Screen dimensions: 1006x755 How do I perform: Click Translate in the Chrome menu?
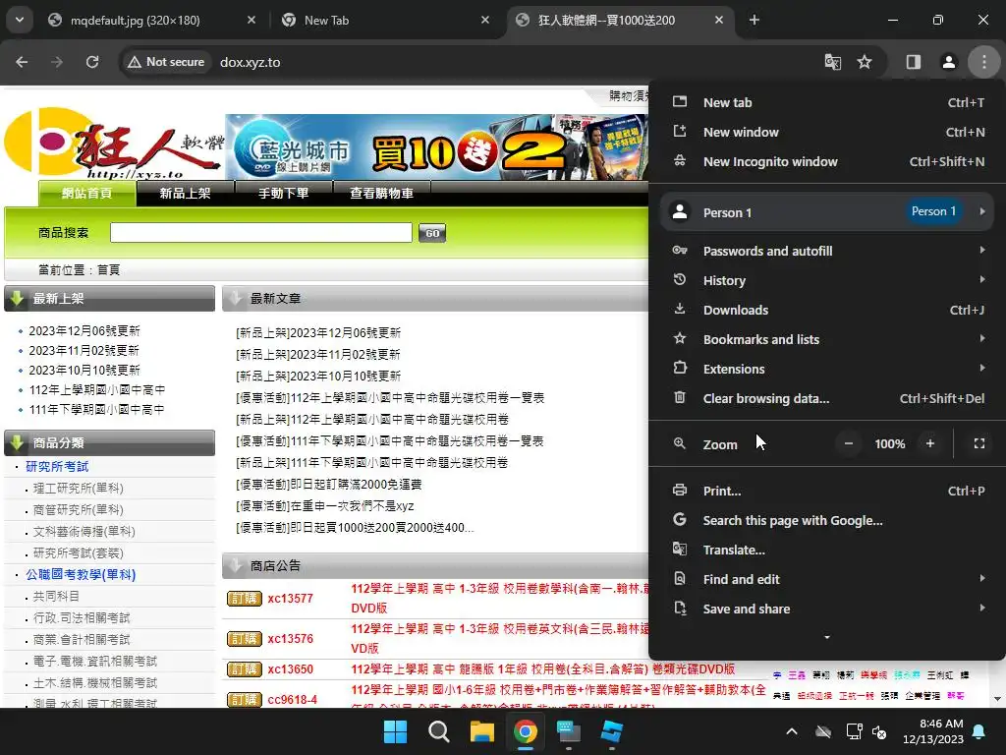pyautogui.click(x=827, y=551)
